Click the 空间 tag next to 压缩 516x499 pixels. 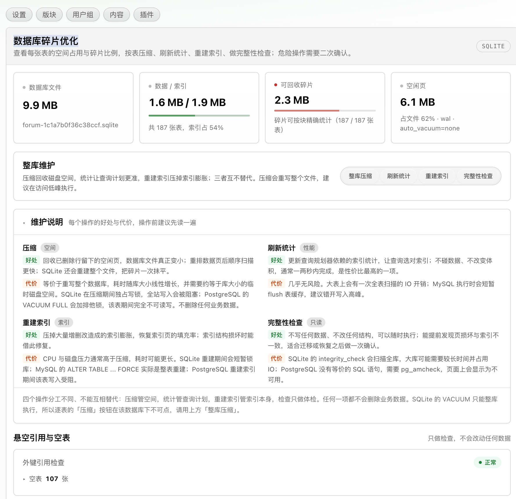pyautogui.click(x=50, y=248)
